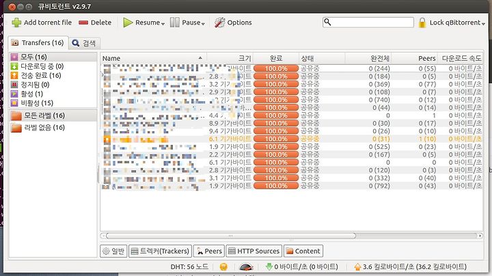This screenshot has height=276, width=492.
Task: Click the 라벨 없음 (16) folder icon
Action: tap(16, 128)
